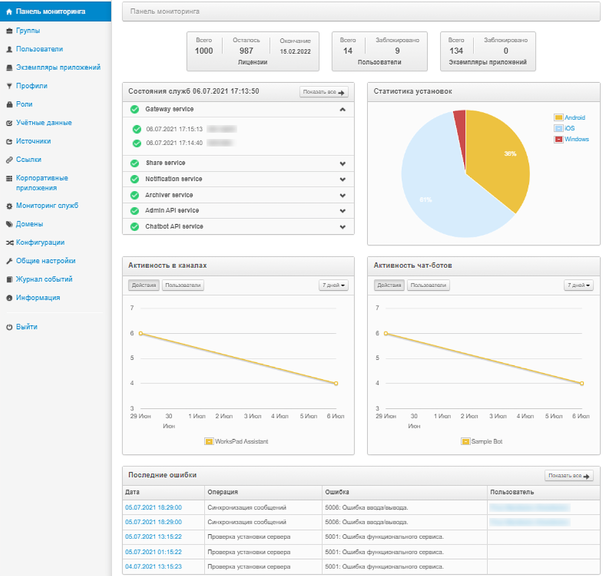Click the Android legend color swatch
Screen dimensions: 603x576
[x=558, y=118]
